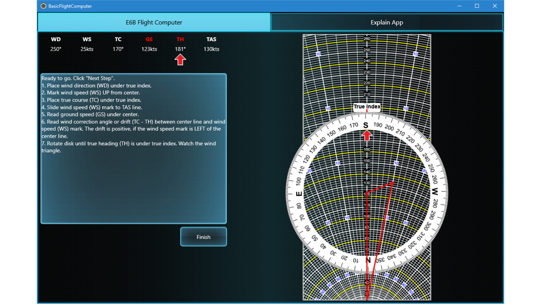Close the BasicFlightComputer window
This screenshot has height=304, width=541.
pos(495,6)
